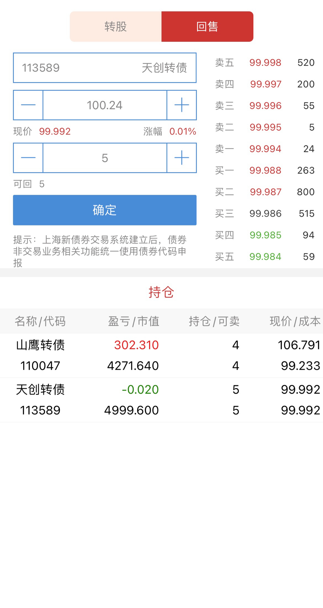This screenshot has width=323, height=608.
Task: Click the quantity input showing 5
Action: tap(105, 158)
